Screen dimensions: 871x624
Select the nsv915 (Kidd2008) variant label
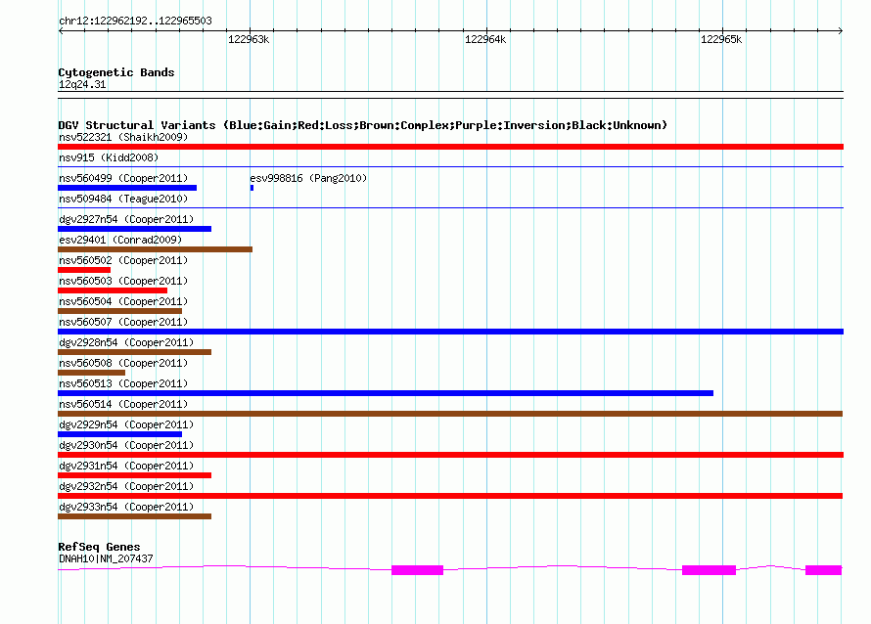pyautogui.click(x=109, y=157)
